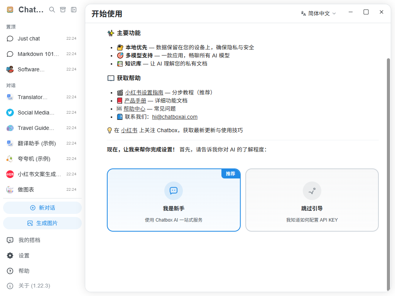Open the Markdown 101 conversation

[x=42, y=54]
